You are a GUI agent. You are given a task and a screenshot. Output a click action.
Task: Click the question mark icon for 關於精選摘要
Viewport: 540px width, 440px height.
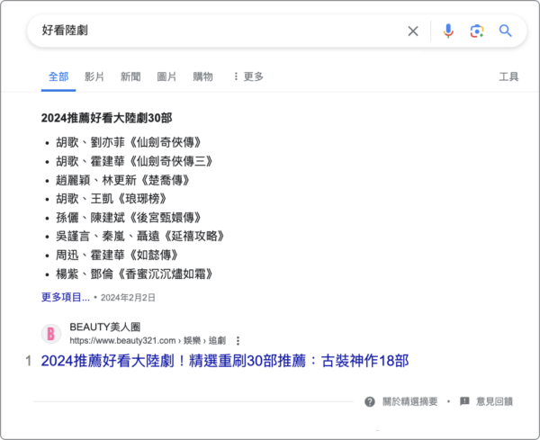[x=370, y=401]
